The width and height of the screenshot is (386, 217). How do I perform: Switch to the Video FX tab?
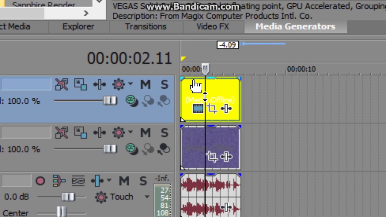click(x=213, y=27)
